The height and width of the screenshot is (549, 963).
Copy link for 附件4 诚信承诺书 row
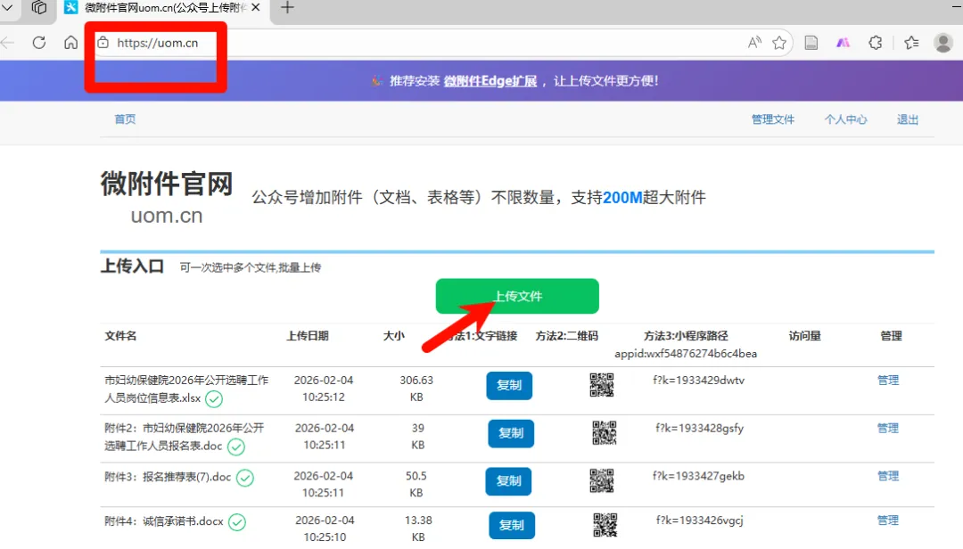click(512, 526)
